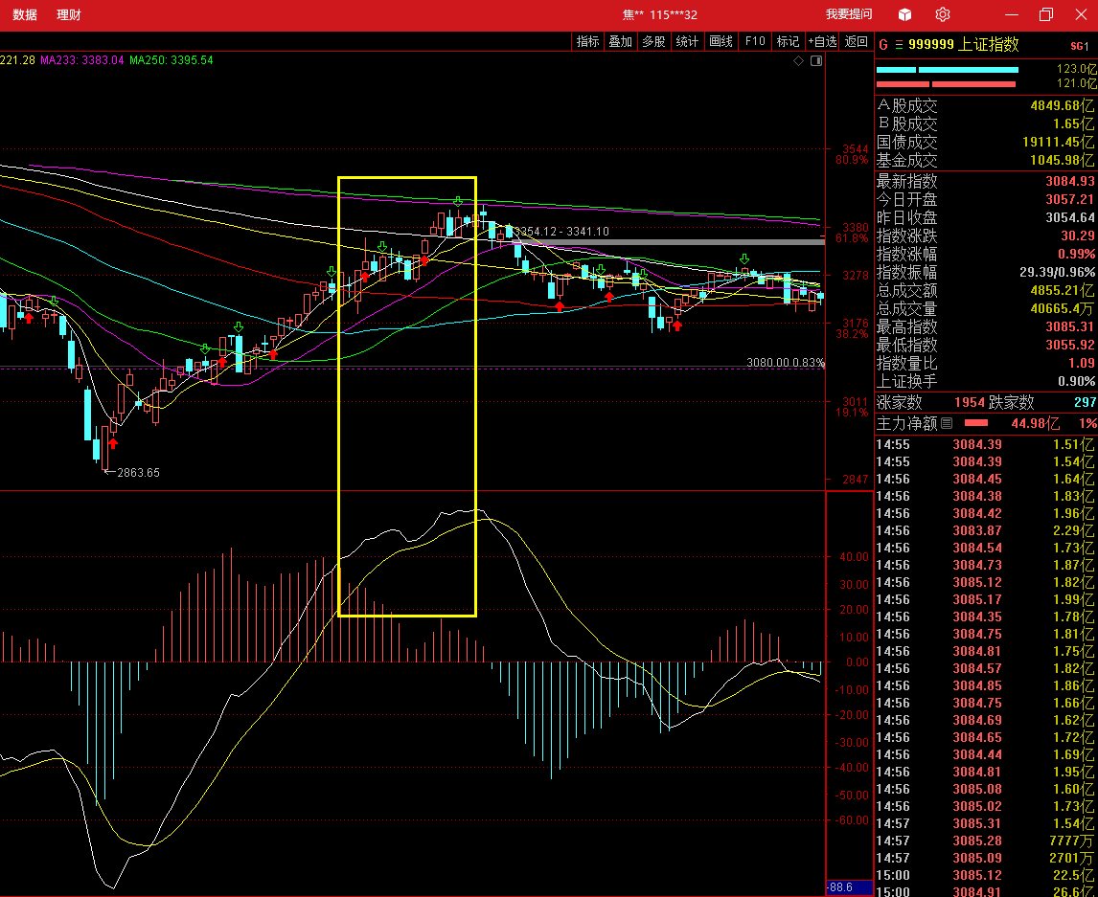Click the 标记 toolbar button
Image resolution: width=1098 pixels, height=897 pixels.
788,41
